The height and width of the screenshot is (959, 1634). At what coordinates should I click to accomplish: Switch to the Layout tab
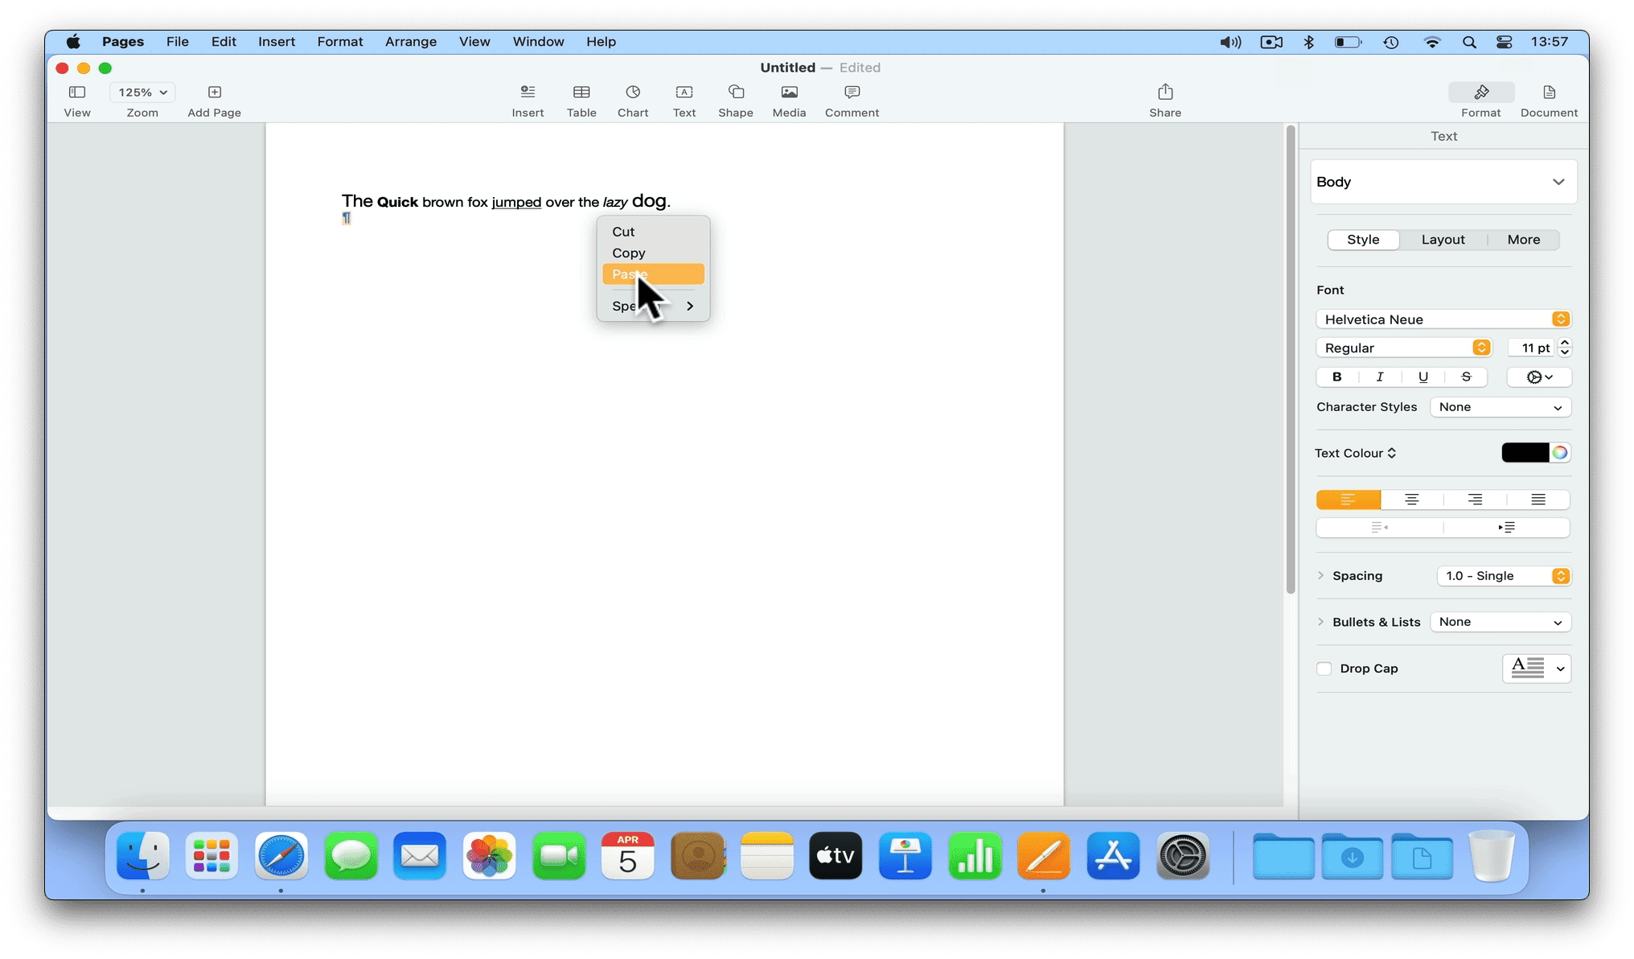[1443, 239]
